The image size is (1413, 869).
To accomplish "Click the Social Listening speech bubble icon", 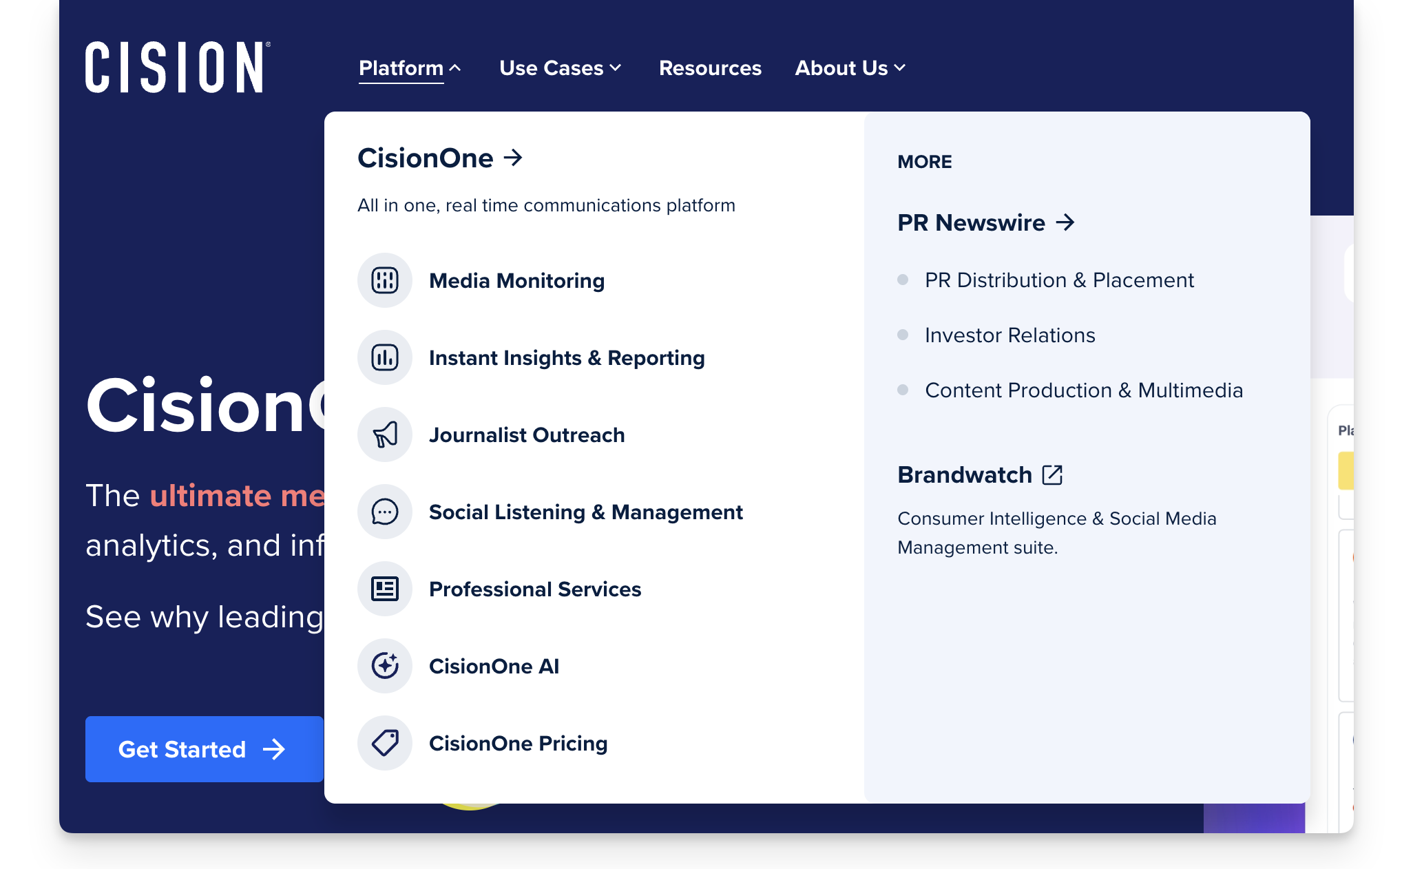I will click(x=385, y=512).
